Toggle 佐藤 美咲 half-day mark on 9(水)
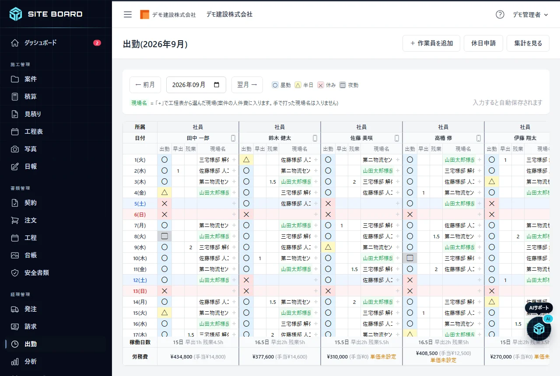This screenshot has height=376, width=560. pyautogui.click(x=328, y=247)
